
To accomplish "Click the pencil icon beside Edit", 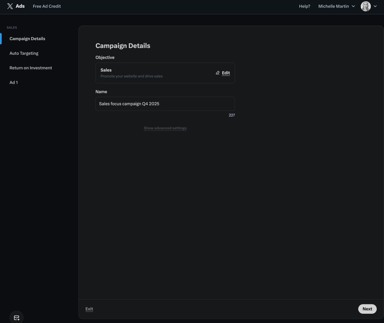I will click(x=217, y=73).
